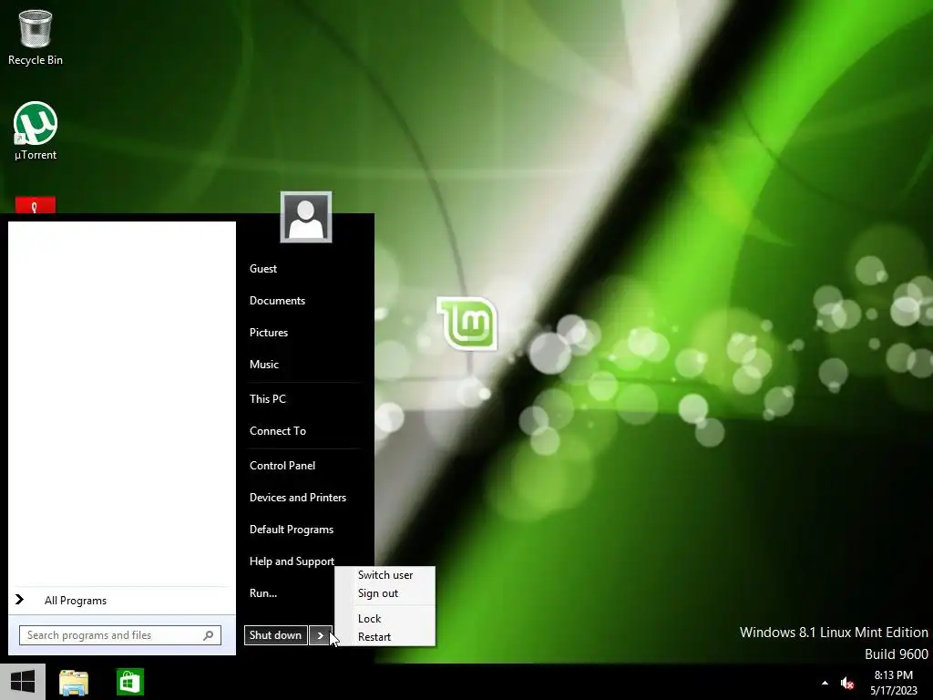Click Connect To in the Start menu
Screen dimensions: 933x700
click(278, 431)
